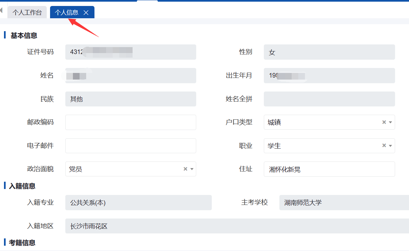This screenshot has width=409, height=251.
Task: Close the 个人信息 tab
Action: (86, 13)
